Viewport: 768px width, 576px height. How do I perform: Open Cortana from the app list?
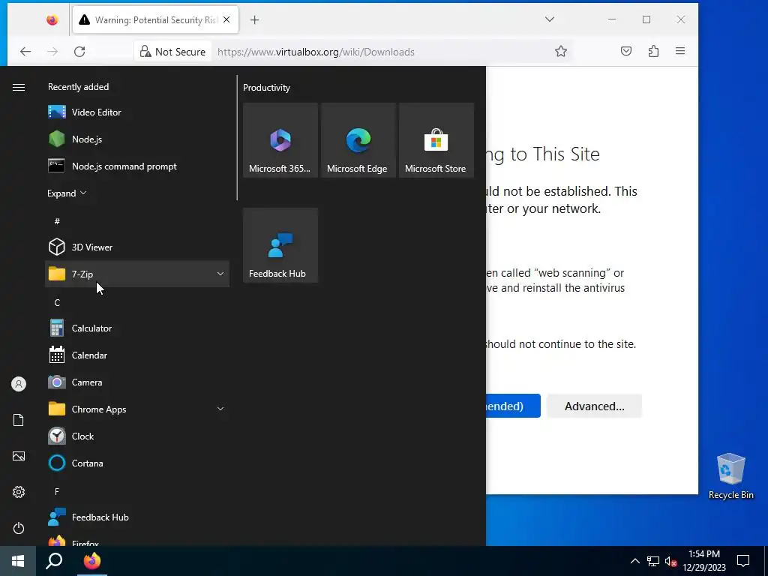tap(137, 463)
